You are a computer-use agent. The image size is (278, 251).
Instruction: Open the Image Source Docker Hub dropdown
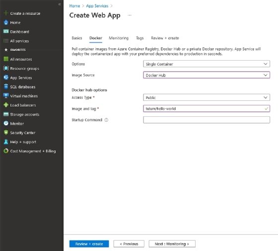click(207, 75)
